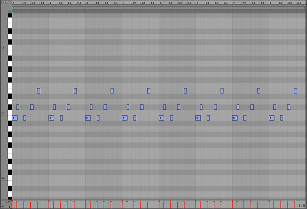
Task: Click the 127 velocity scale label
Action: [8, 202]
